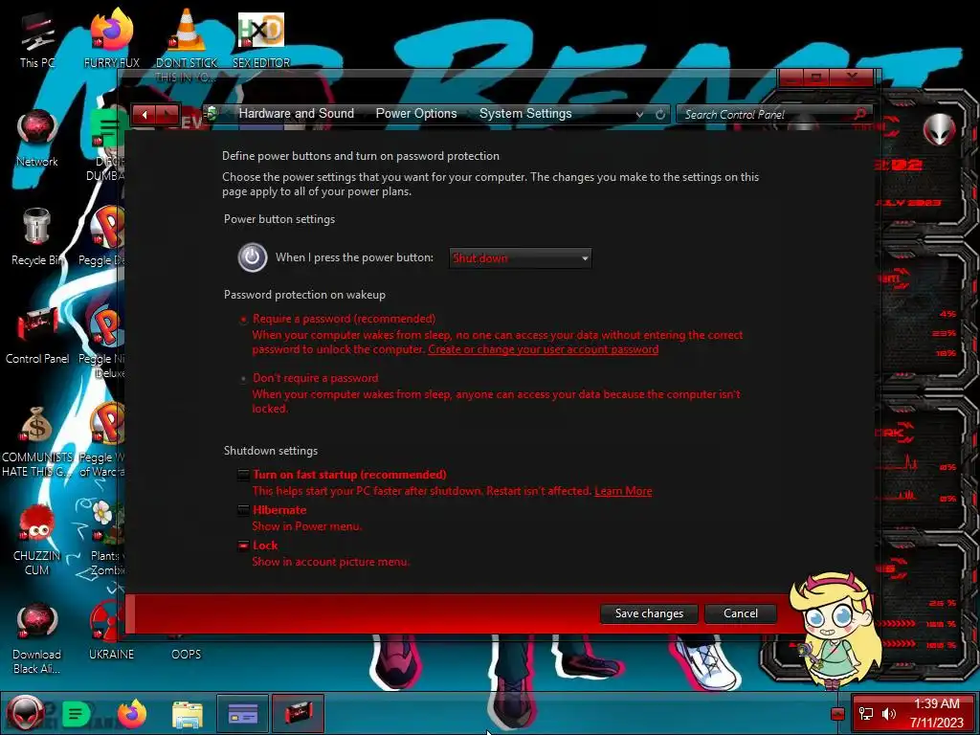
Task: Toggle the Lock checkbox
Action: click(x=244, y=546)
